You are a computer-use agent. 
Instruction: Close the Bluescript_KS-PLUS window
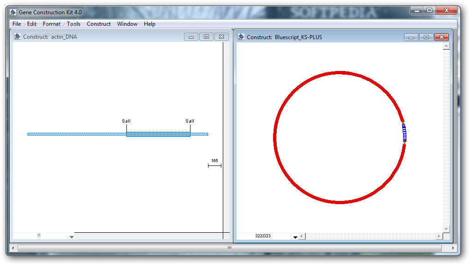(x=441, y=37)
